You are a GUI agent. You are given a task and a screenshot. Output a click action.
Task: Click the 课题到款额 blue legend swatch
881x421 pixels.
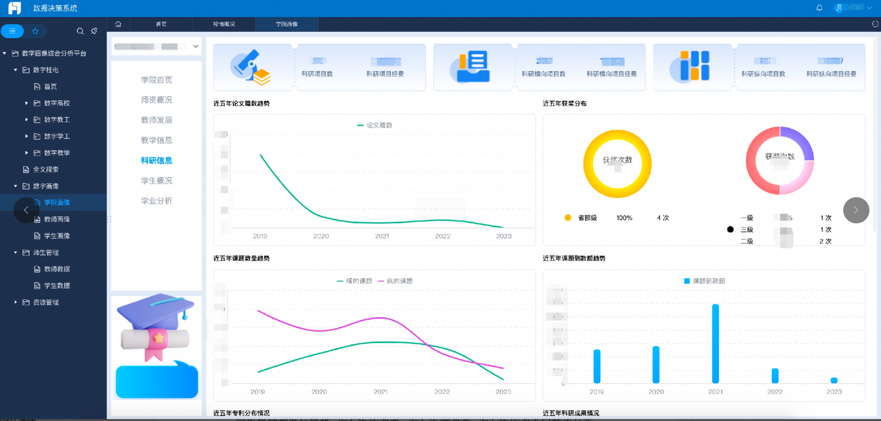(x=687, y=281)
